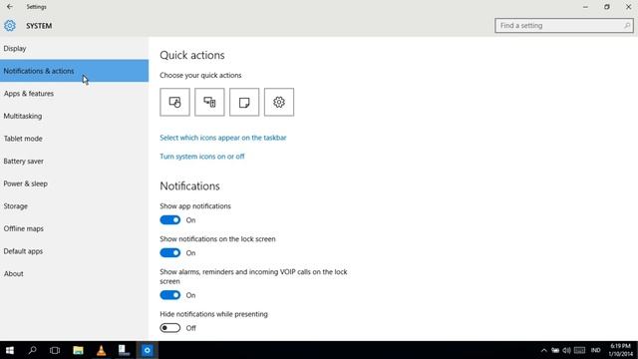Click the app icon beside VLC on taskbar
This screenshot has width=638, height=359.
(x=124, y=350)
